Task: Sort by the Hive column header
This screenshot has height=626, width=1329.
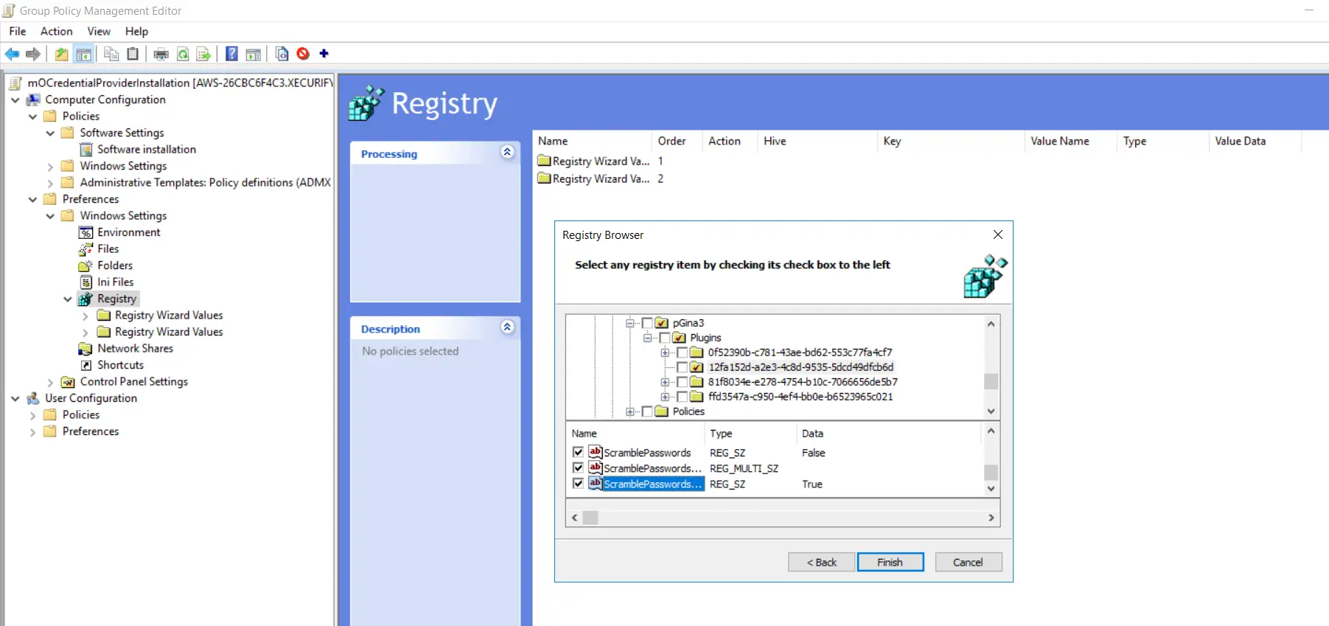Action: (x=817, y=141)
